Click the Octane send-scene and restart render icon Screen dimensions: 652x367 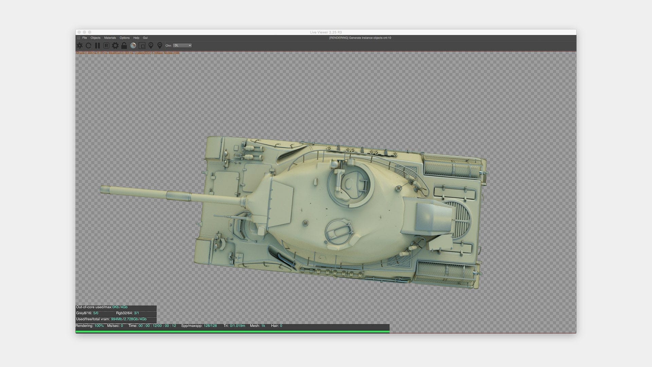click(79, 46)
